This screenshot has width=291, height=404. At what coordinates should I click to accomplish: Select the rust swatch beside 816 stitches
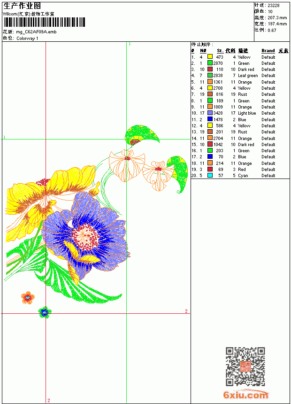point(210,94)
